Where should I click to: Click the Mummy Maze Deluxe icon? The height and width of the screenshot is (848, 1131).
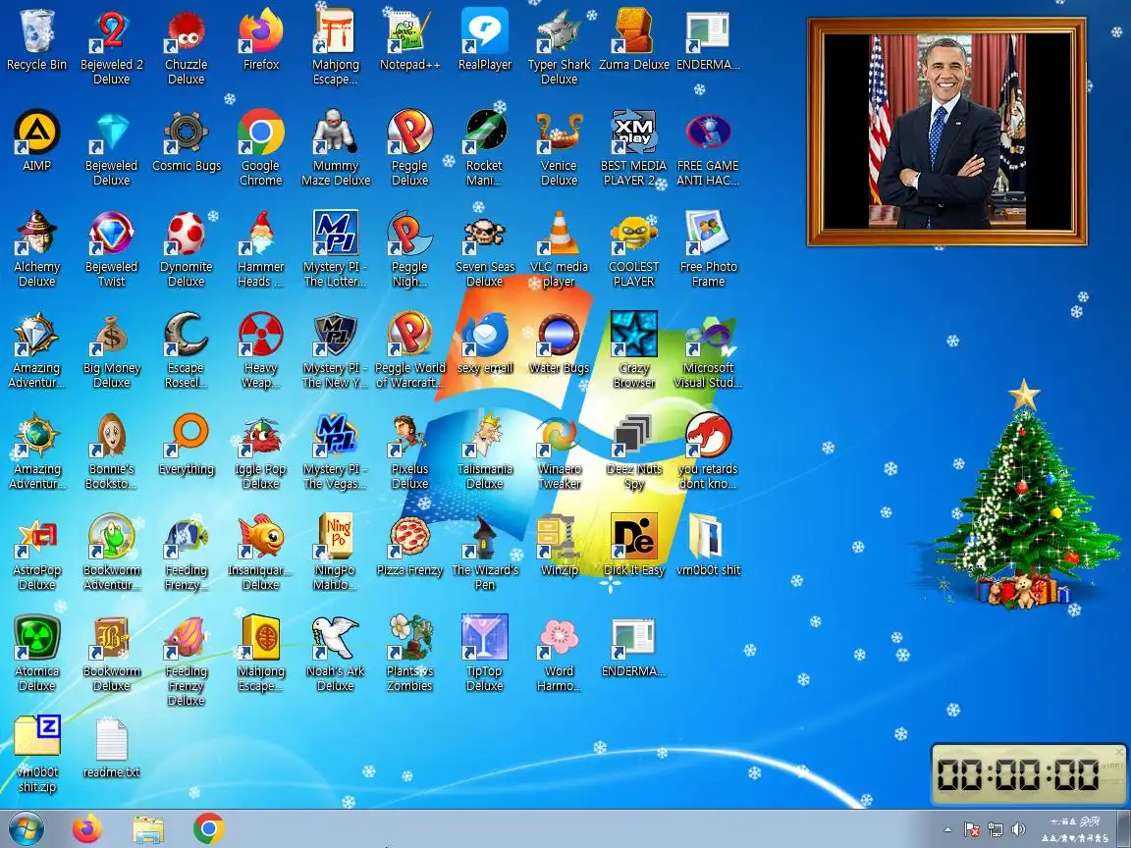coord(336,148)
